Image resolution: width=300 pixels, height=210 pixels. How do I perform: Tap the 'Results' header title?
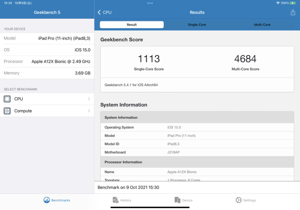(197, 13)
